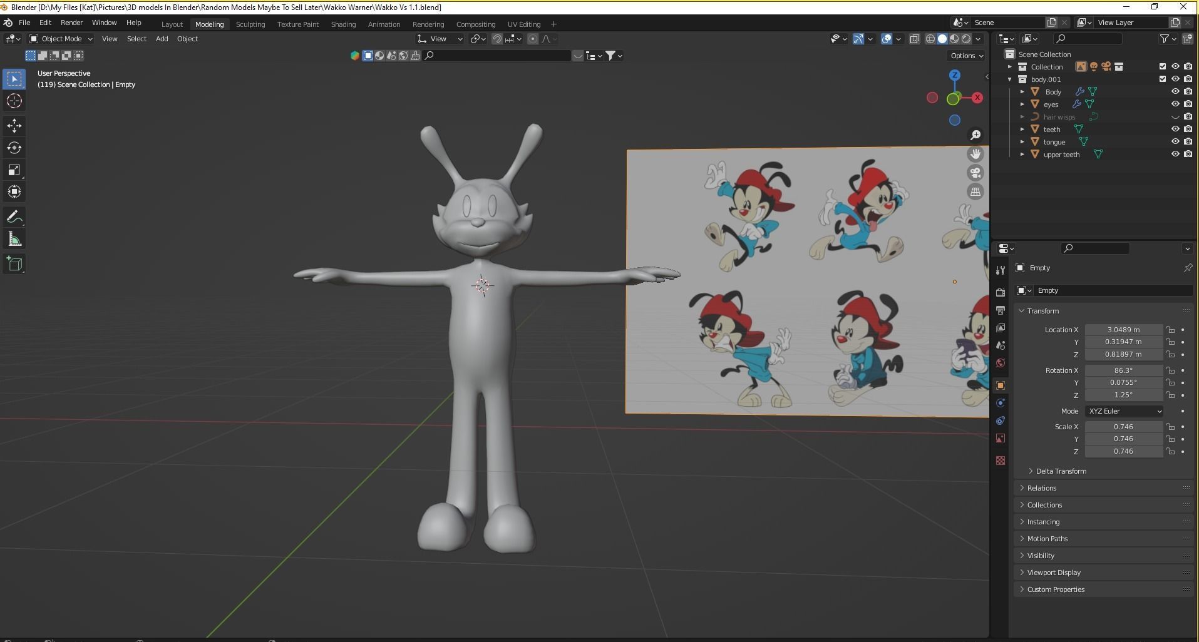Viewport: 1199px width, 642px height.
Task: Activate the Transform tool
Action: 14,191
